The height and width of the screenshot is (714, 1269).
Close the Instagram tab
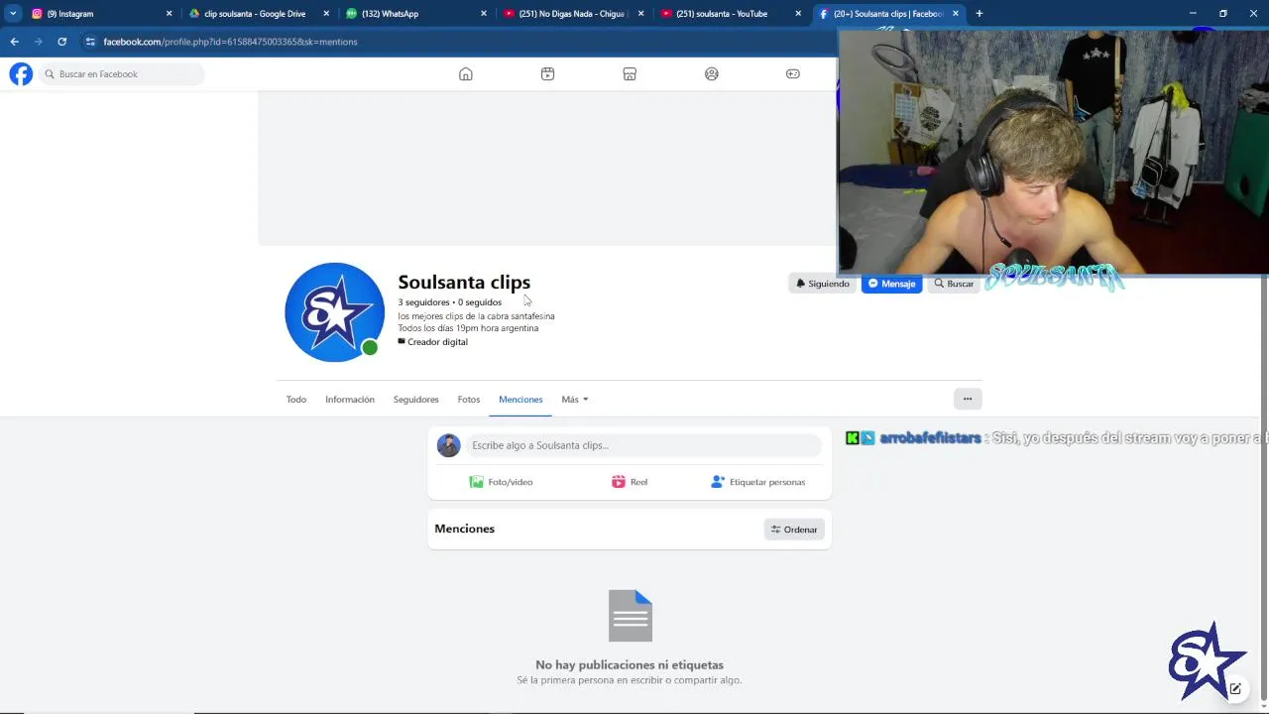pos(169,14)
